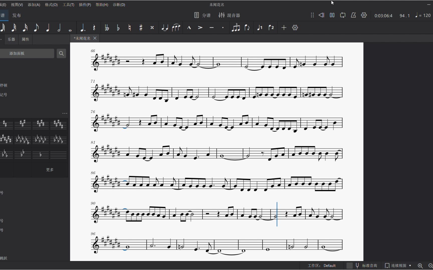
Task: Add a tenuto articulation
Action: click(211, 28)
